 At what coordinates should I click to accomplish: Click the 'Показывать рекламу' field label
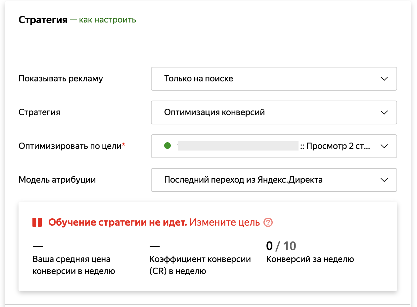tap(61, 78)
